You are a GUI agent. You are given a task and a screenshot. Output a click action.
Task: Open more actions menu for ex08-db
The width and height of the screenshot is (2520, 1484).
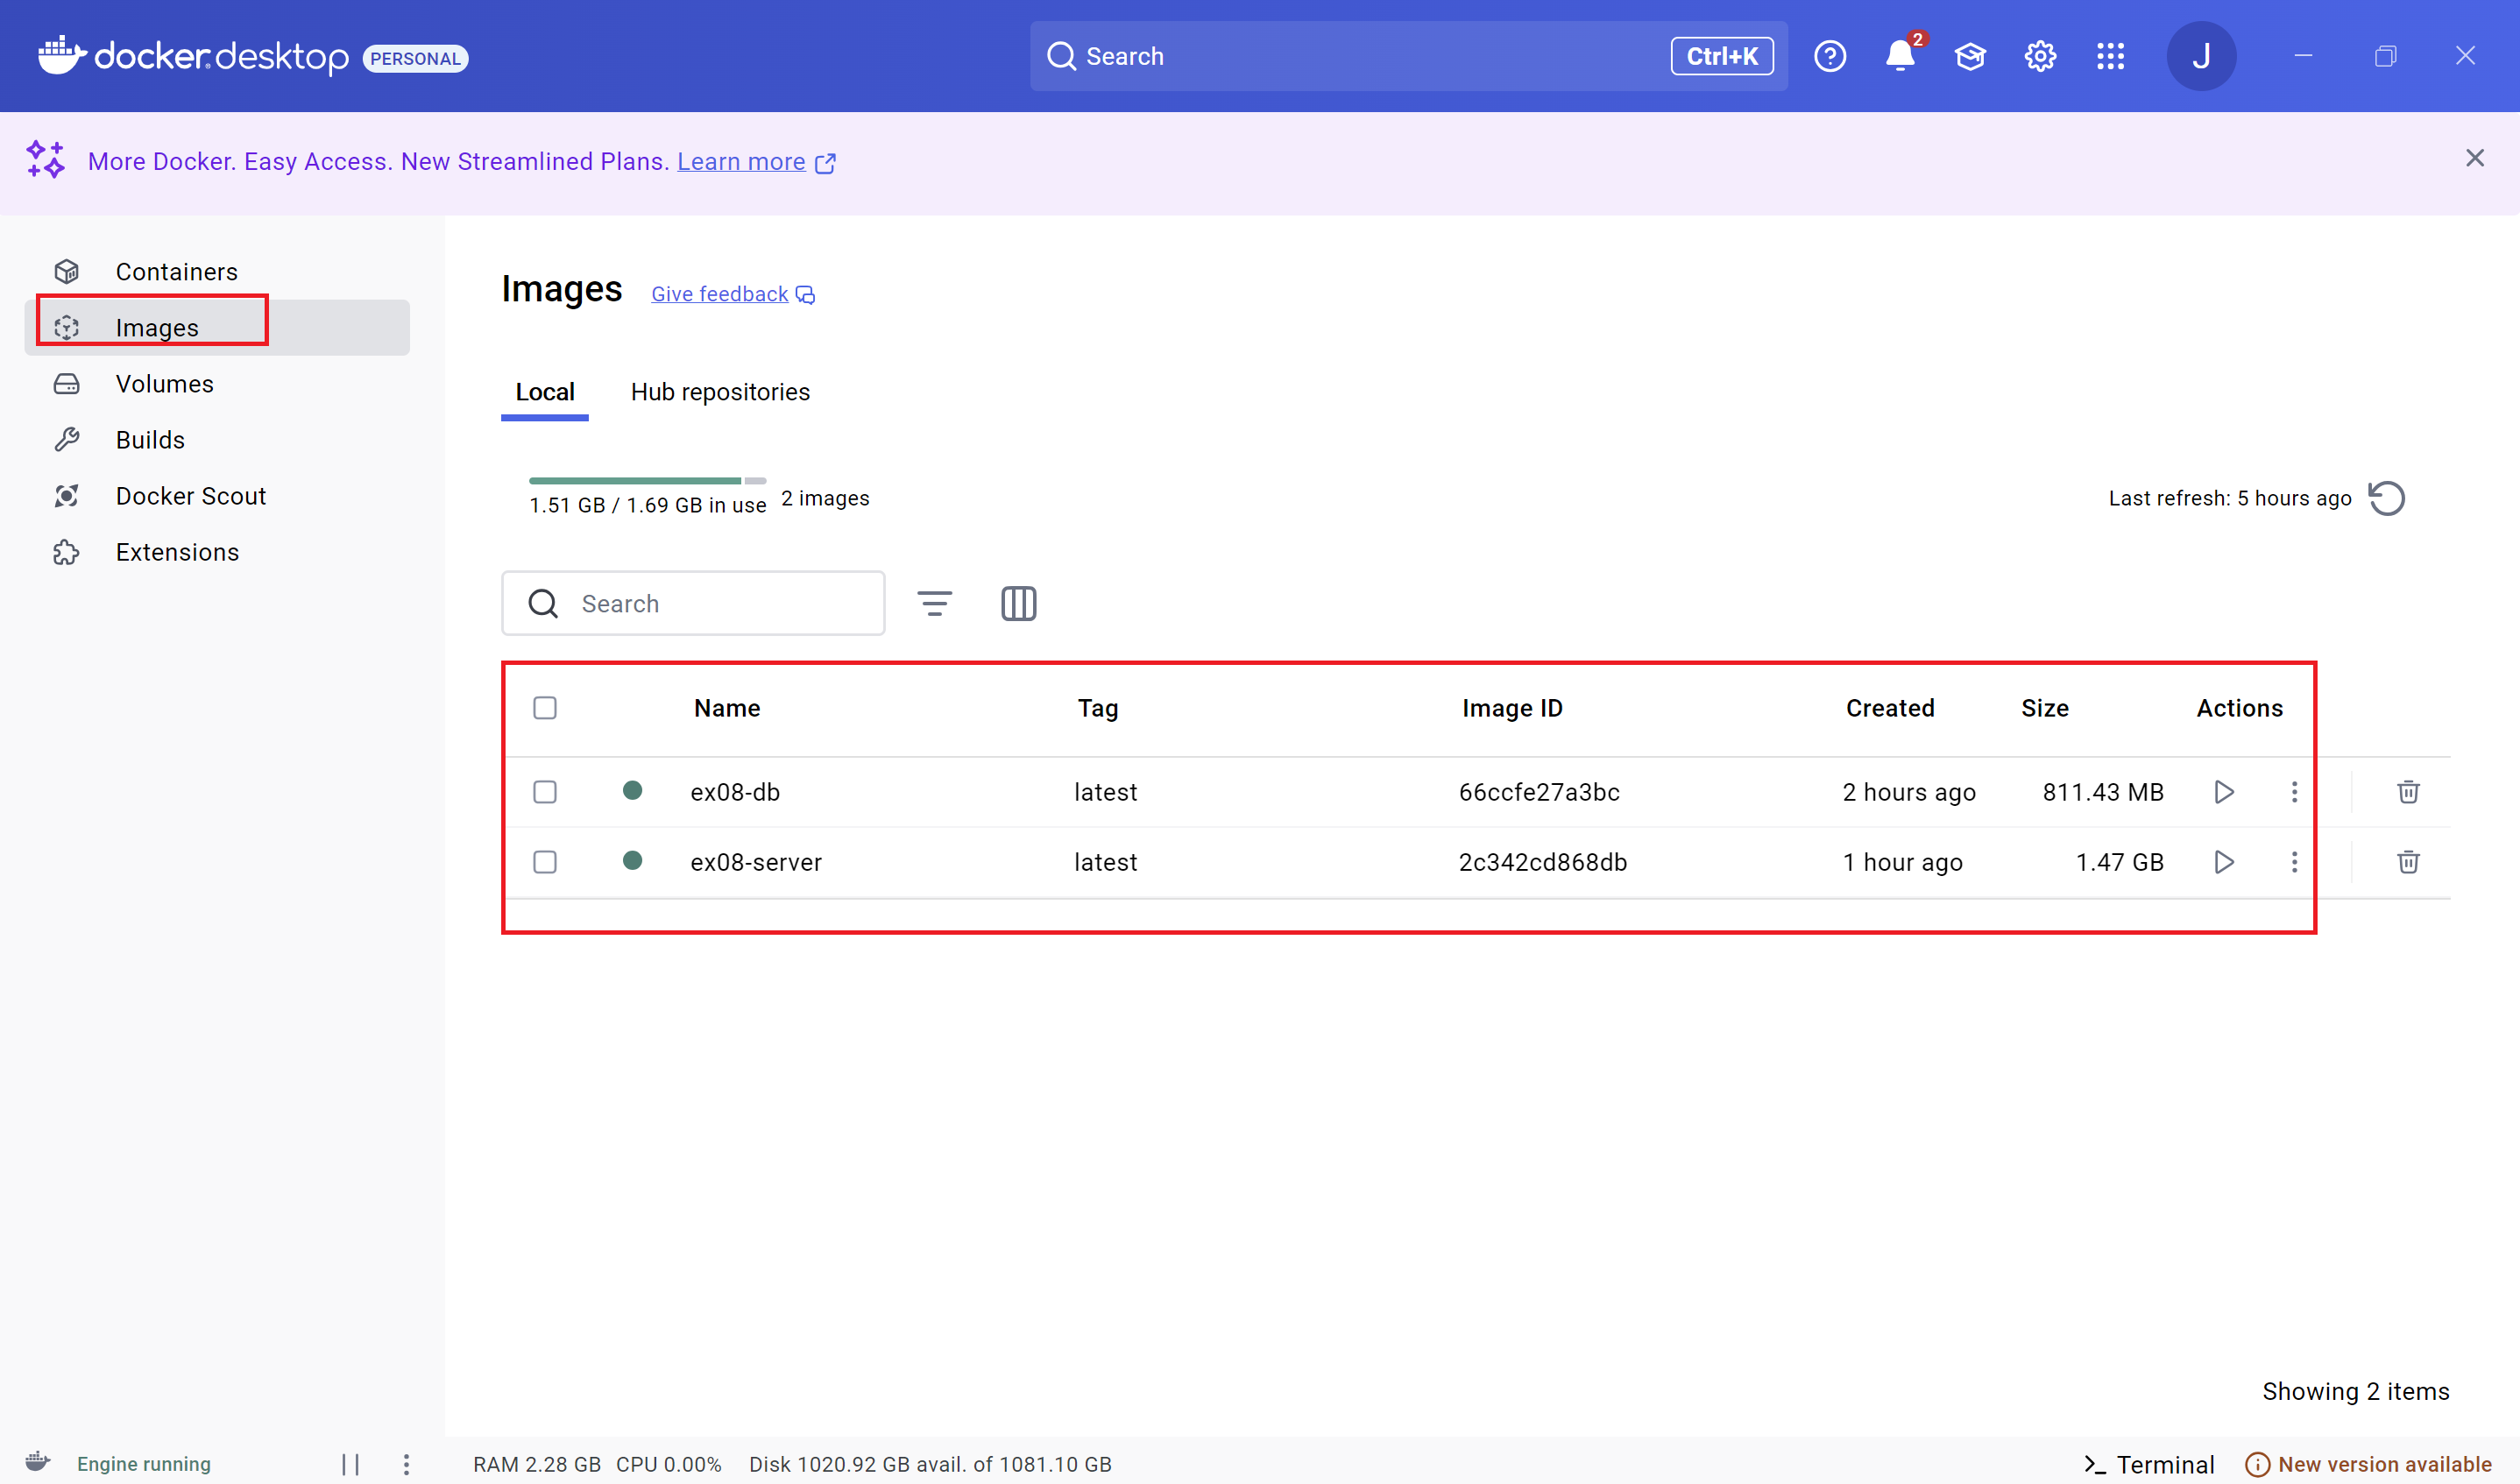(x=2294, y=792)
